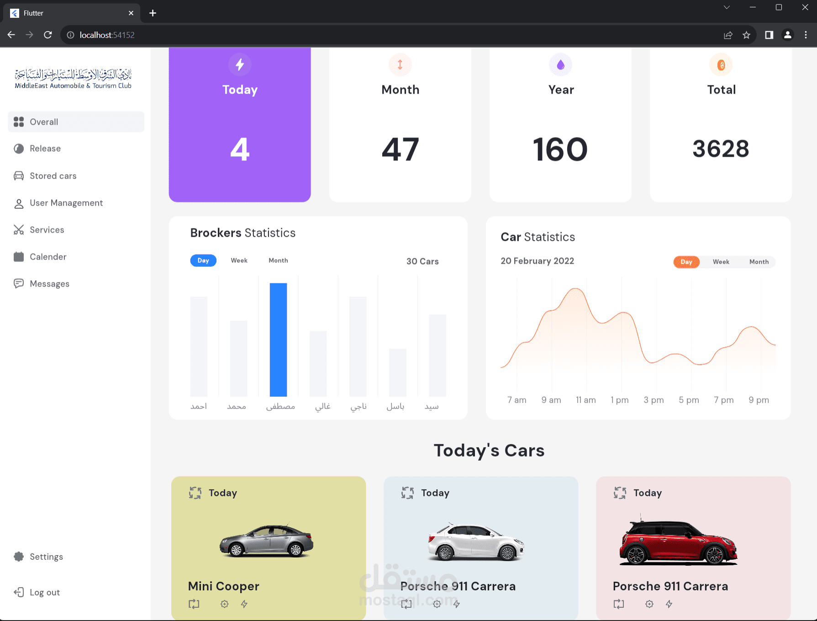Click the Stored cars car icon
The height and width of the screenshot is (621, 817).
pos(19,176)
